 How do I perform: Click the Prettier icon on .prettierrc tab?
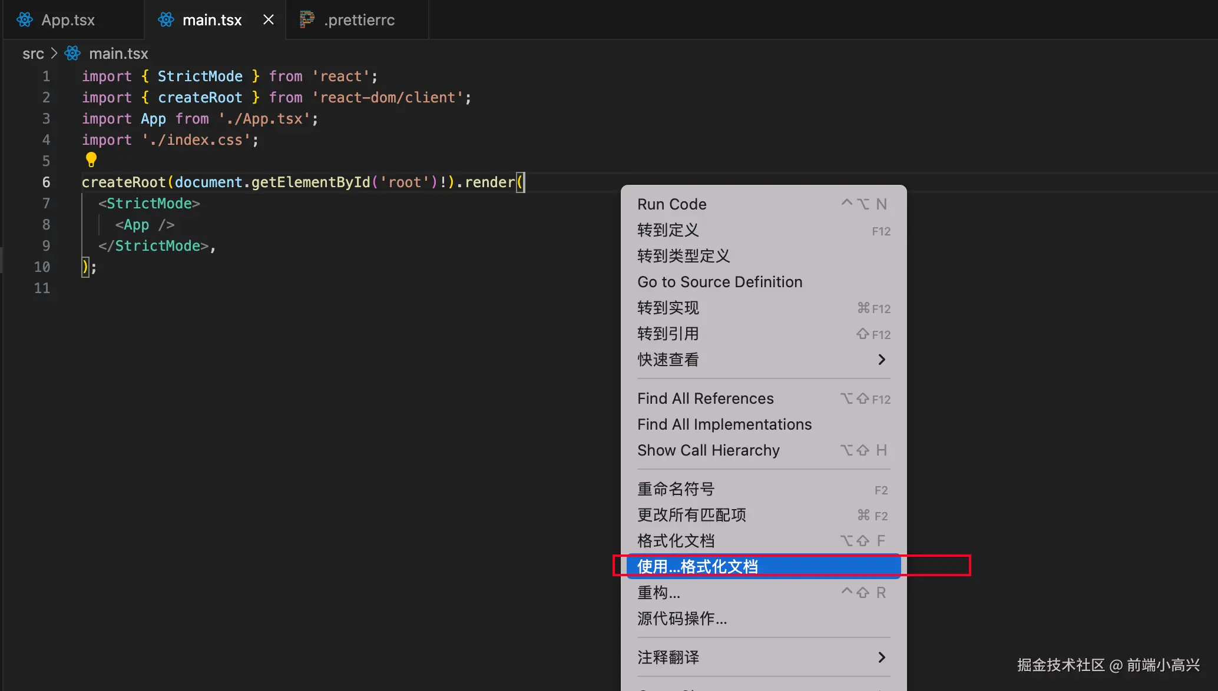pos(307,19)
